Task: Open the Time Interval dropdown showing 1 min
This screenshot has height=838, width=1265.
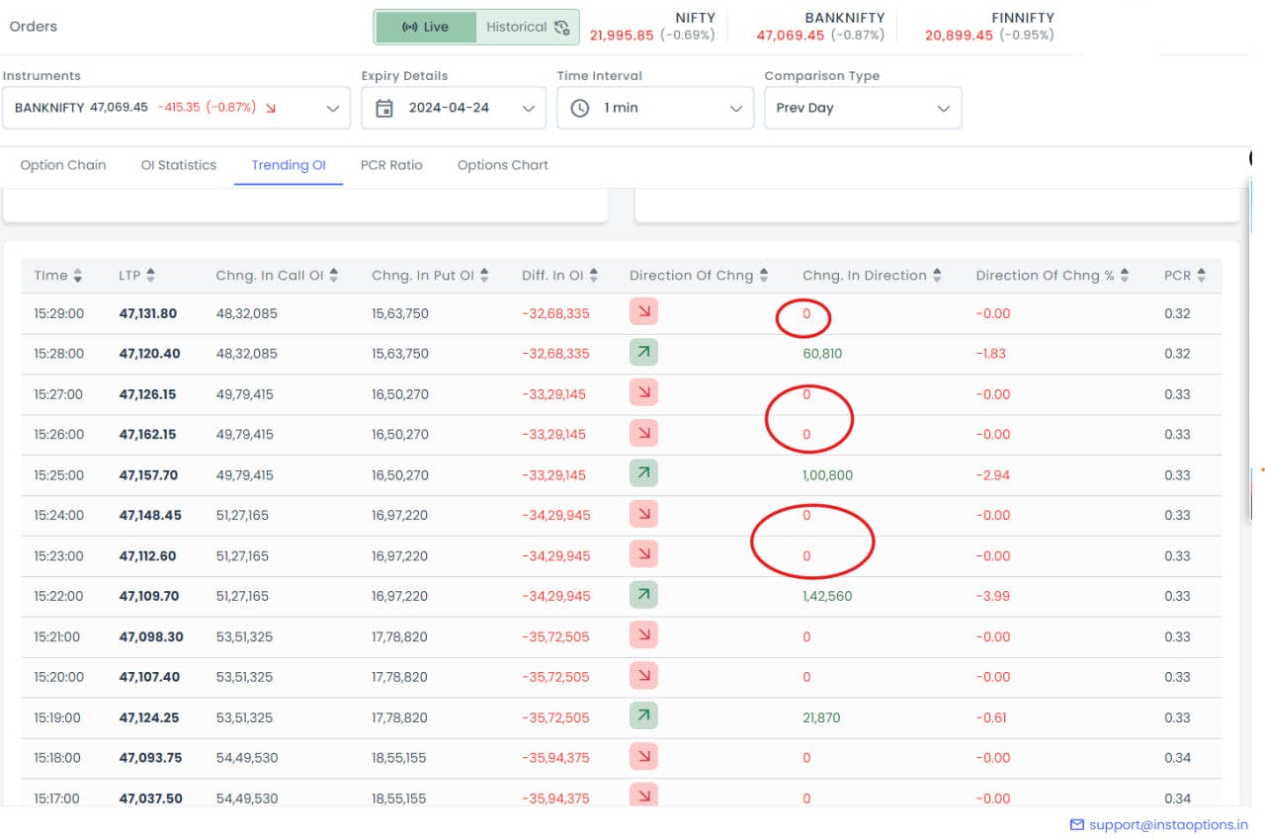Action: point(655,108)
